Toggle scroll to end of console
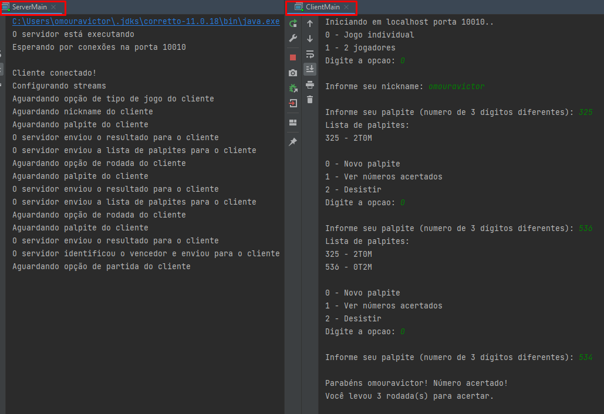This screenshot has width=604, height=414. click(310, 69)
